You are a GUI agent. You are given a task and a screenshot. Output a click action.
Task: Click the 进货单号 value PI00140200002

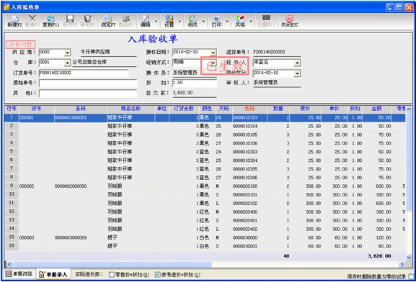click(269, 52)
